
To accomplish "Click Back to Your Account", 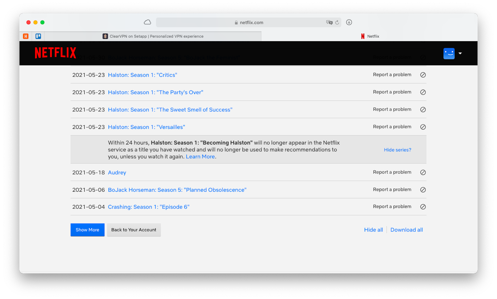I will click(x=134, y=230).
